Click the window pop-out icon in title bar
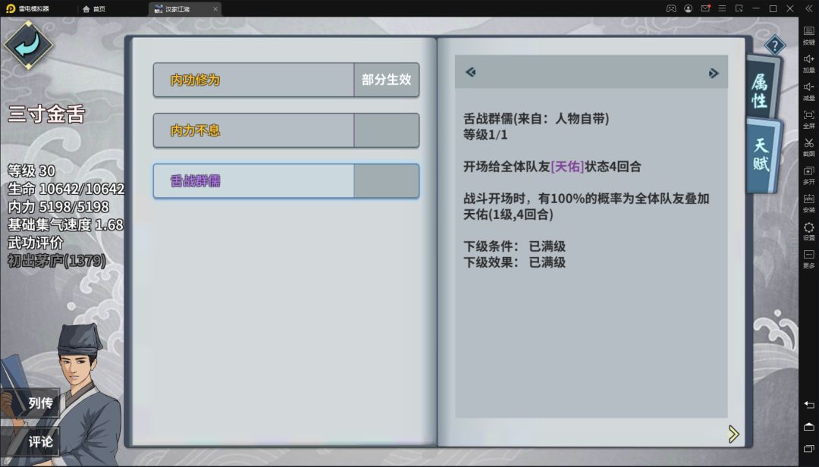This screenshot has height=467, width=819. point(739,8)
